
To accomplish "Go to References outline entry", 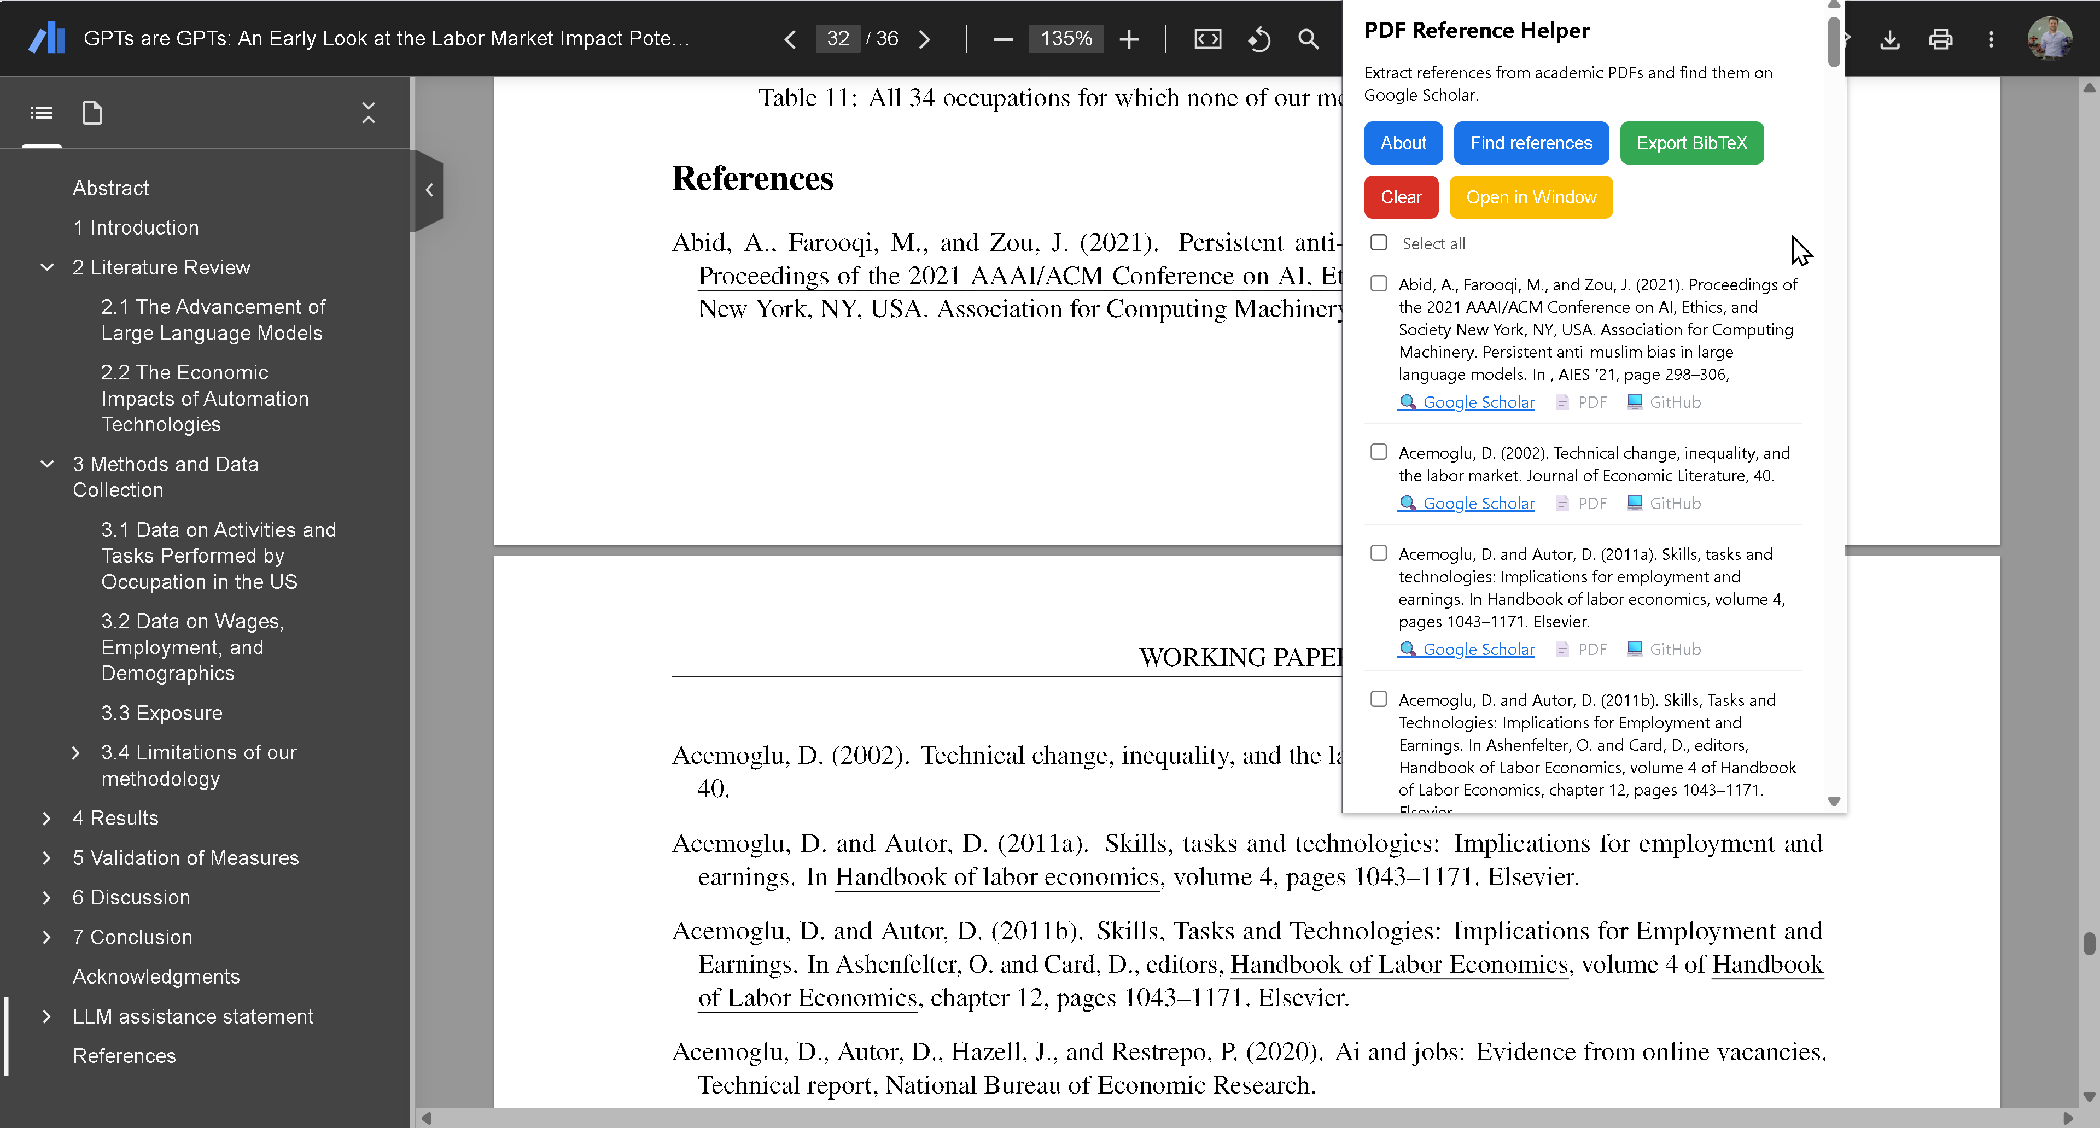I will (x=125, y=1055).
